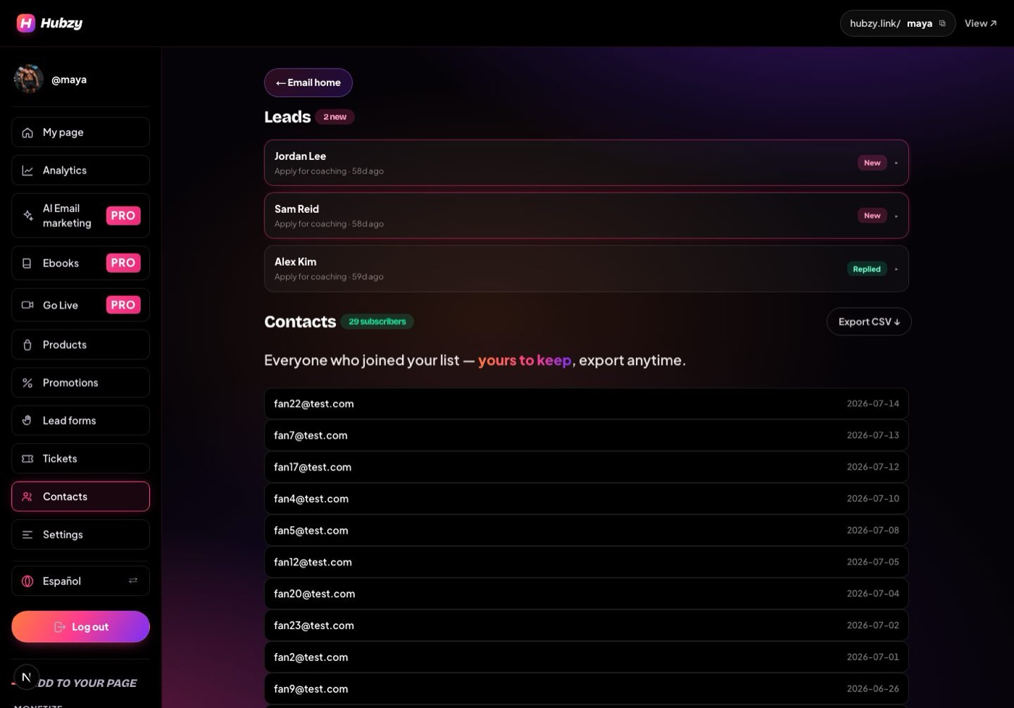Select the Jordan Lee lead name

click(300, 156)
